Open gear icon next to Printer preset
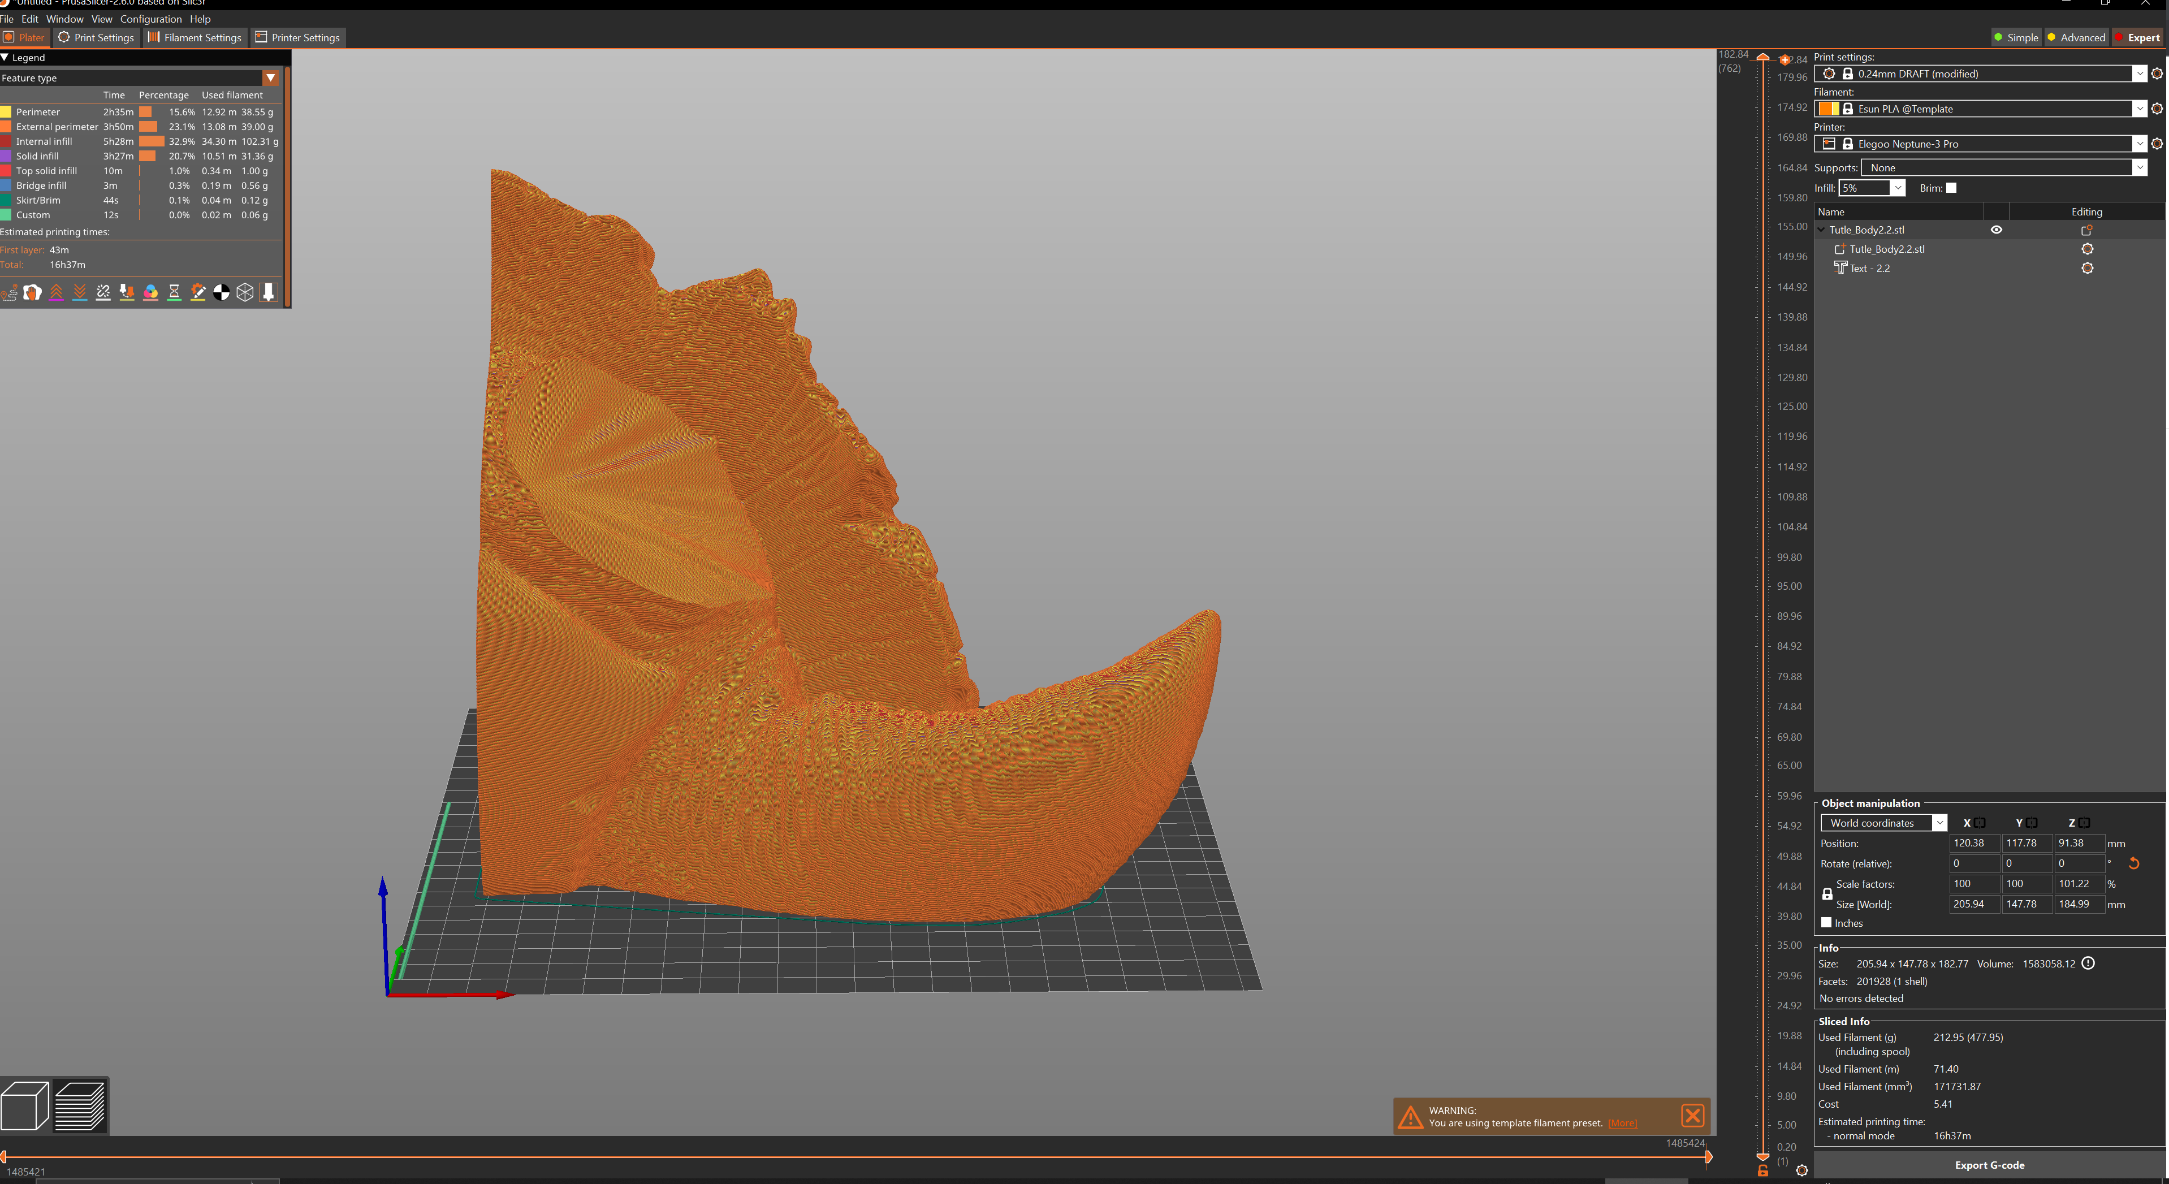The image size is (2169, 1184). pyautogui.click(x=2157, y=144)
